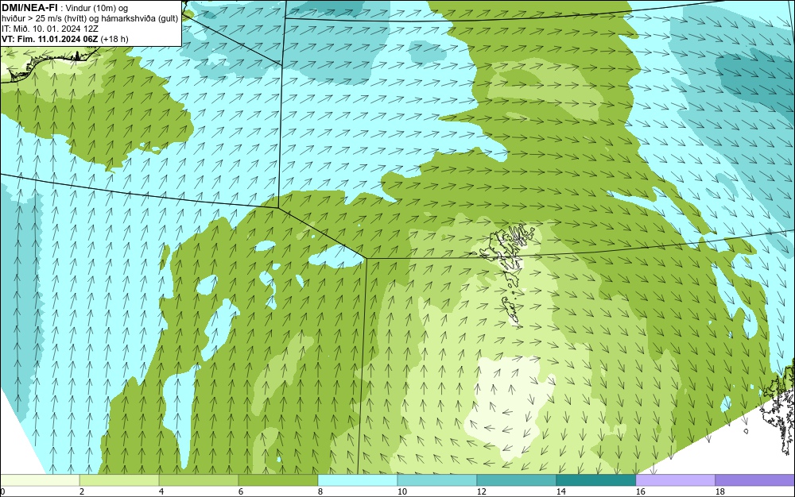Click the legend tick label '2'
795x497 pixels.
pyautogui.click(x=82, y=491)
